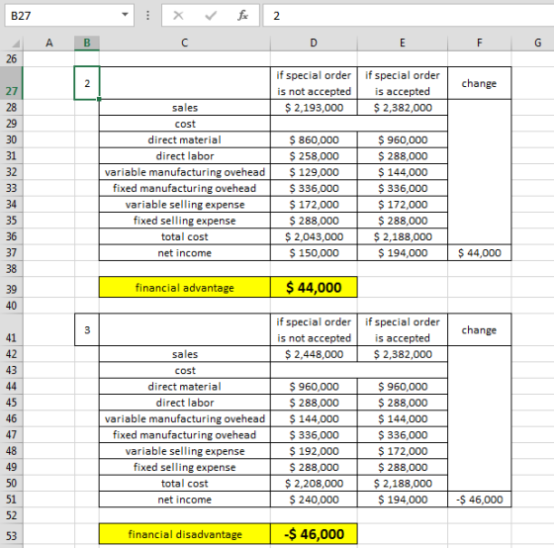Click variable selling expense label in row 34
554x548 pixels.
pos(185,204)
